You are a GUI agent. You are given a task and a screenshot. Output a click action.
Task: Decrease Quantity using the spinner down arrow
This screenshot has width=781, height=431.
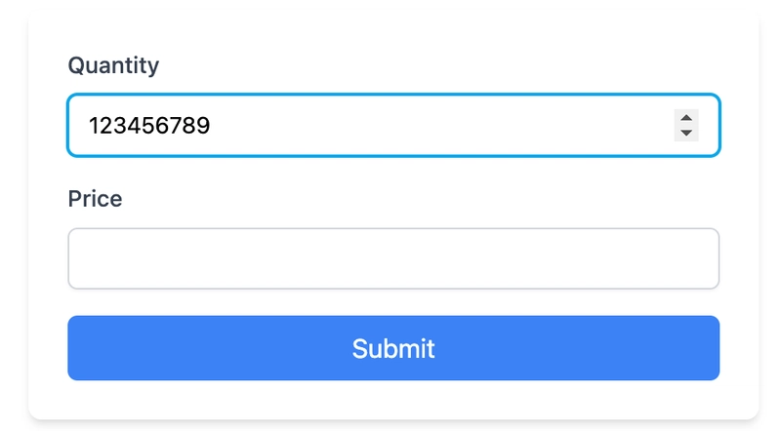(686, 133)
